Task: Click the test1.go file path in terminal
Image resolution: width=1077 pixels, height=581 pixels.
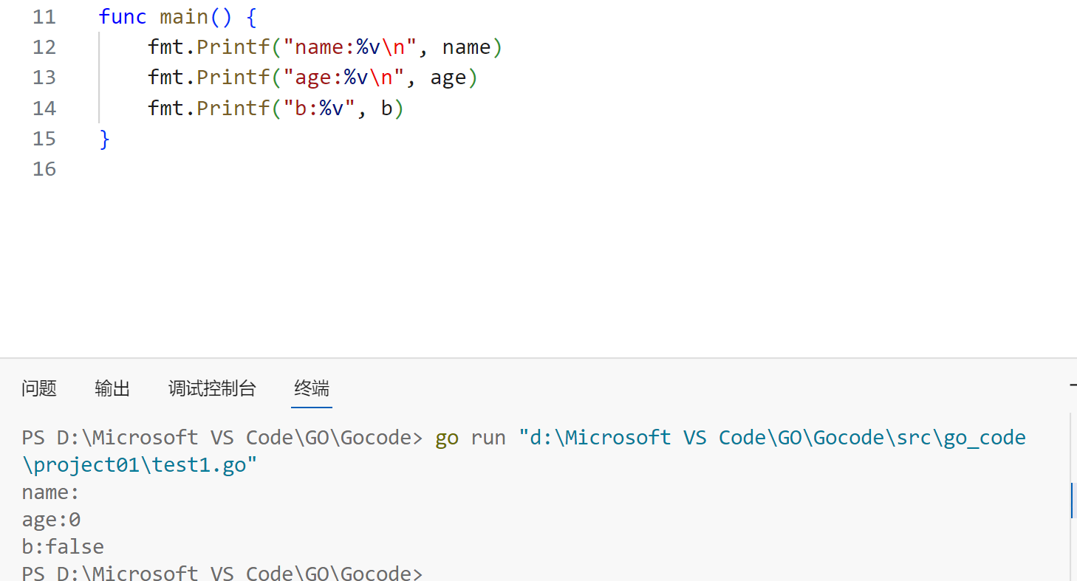Action: coord(140,466)
